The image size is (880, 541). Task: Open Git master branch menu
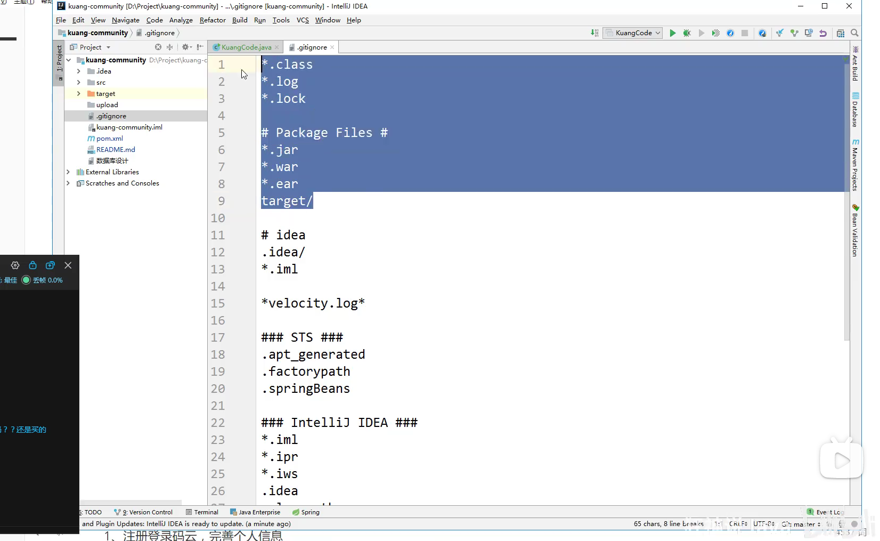(801, 524)
